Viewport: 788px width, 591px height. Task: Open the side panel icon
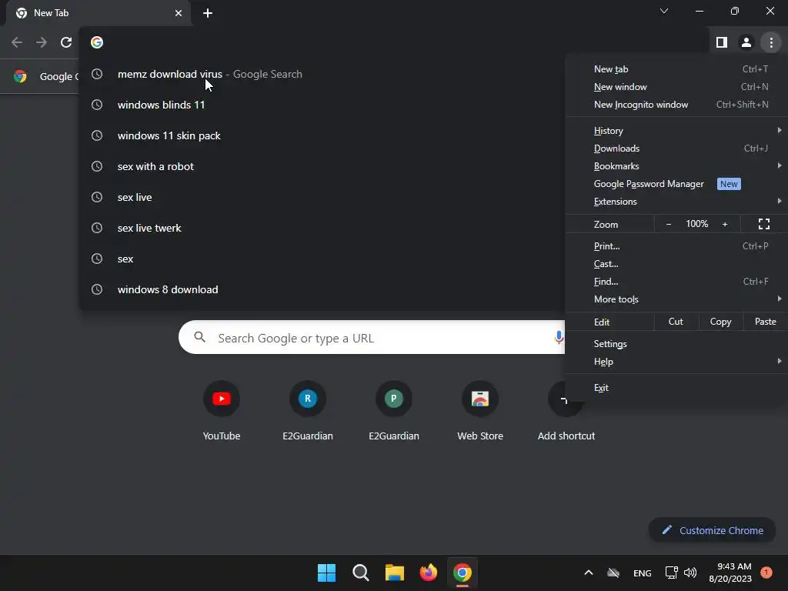pos(722,42)
